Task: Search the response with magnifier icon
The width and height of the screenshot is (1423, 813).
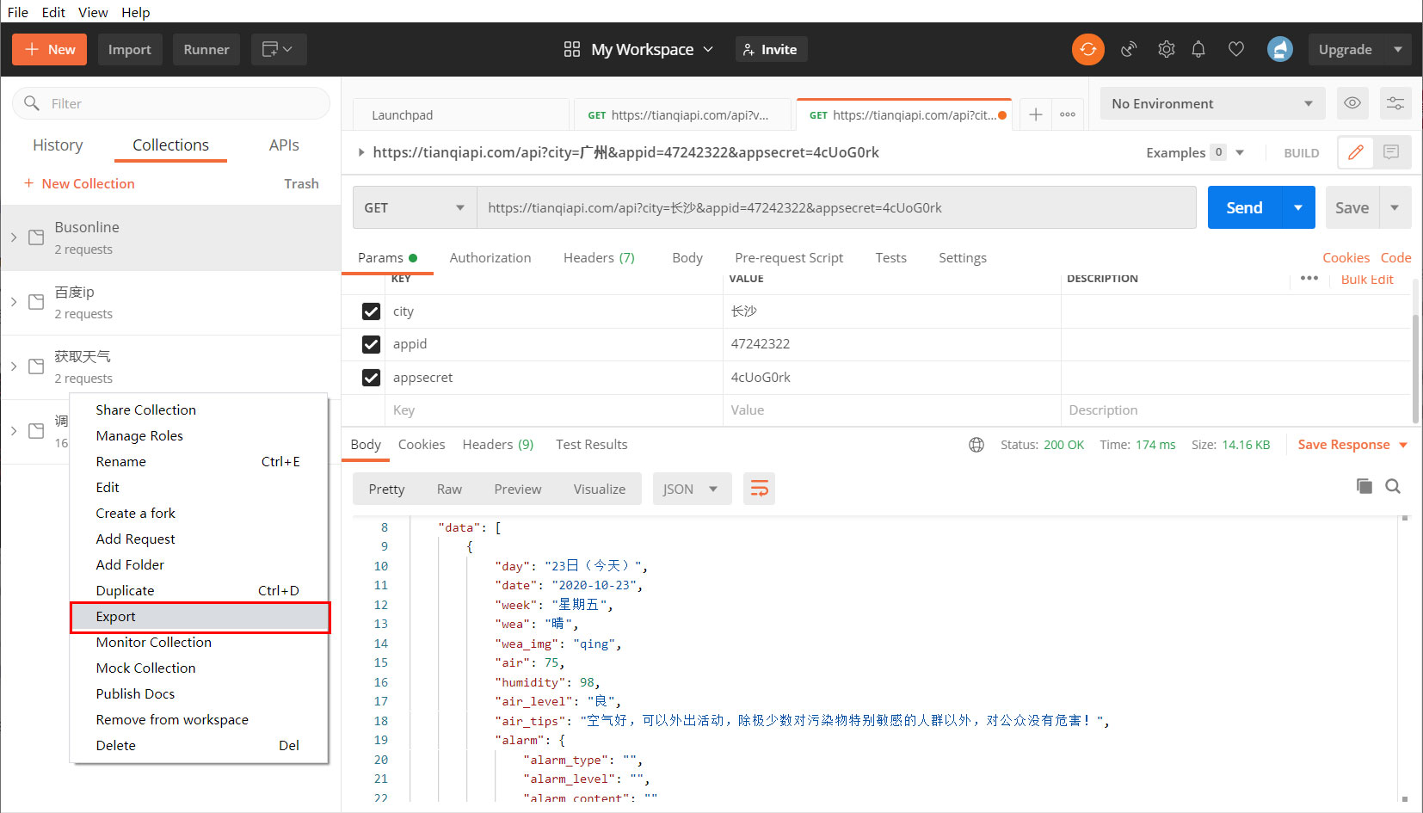Action: pyautogui.click(x=1393, y=486)
